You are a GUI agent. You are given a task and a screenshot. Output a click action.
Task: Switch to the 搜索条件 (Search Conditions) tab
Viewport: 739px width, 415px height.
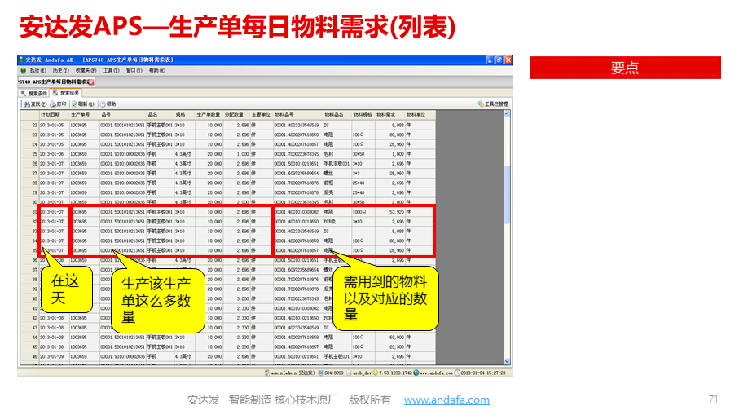34,94
